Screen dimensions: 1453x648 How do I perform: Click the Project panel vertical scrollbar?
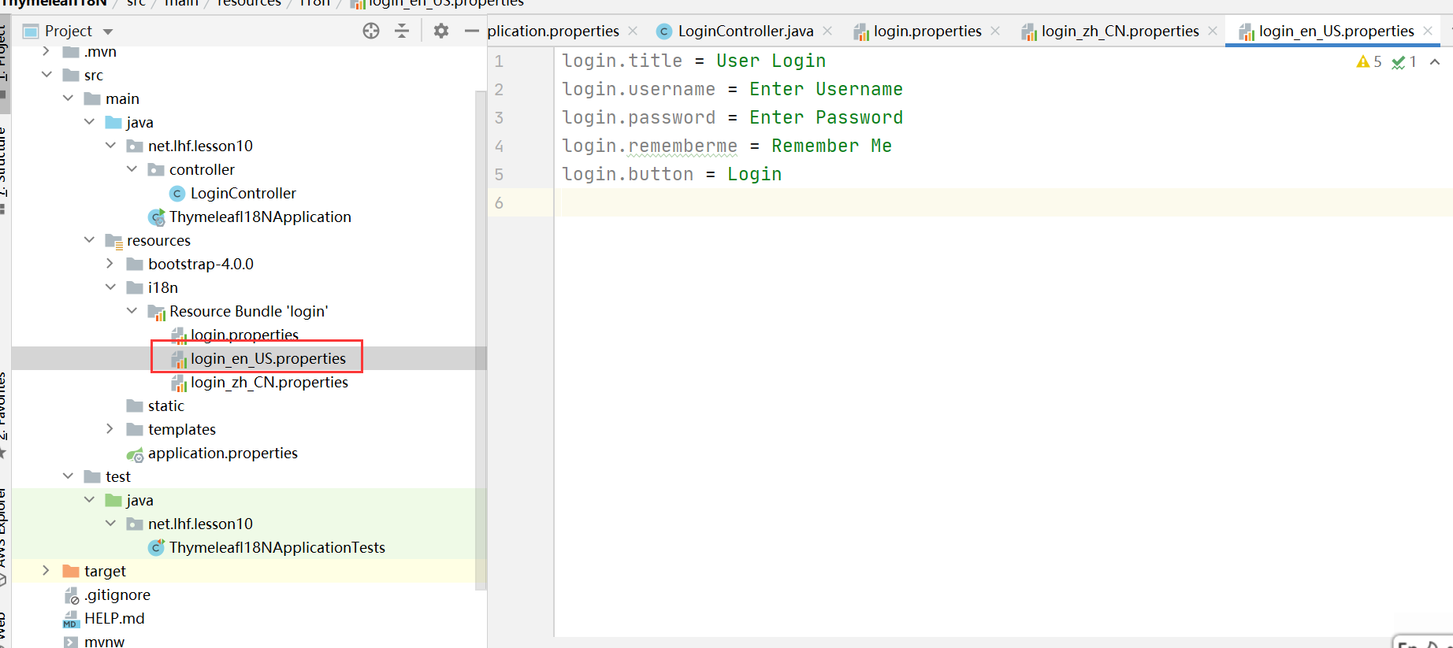click(x=481, y=339)
